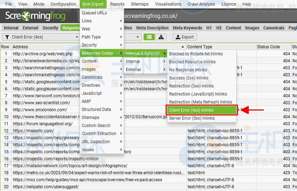297x191 pixels.
Task: Open the Crawl Analysis menu
Action: 201,4
